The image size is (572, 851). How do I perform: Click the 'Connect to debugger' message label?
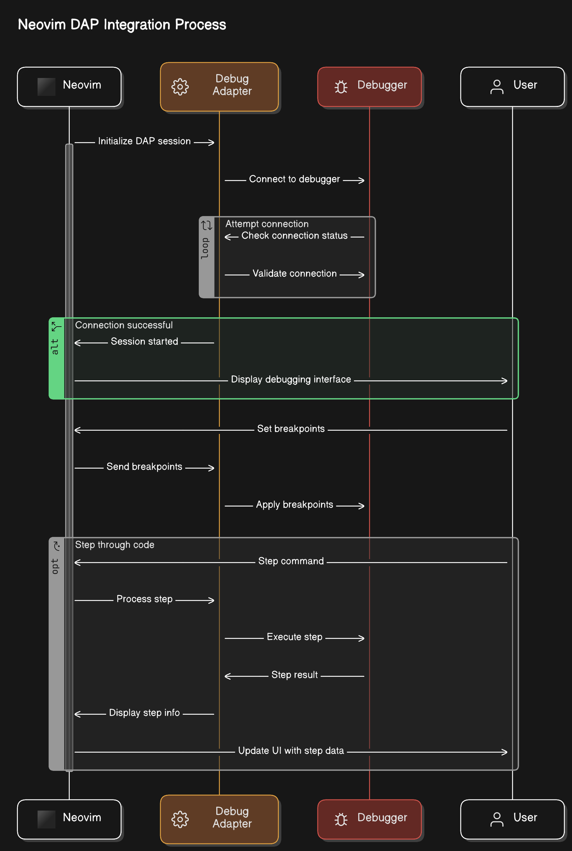pos(294,179)
